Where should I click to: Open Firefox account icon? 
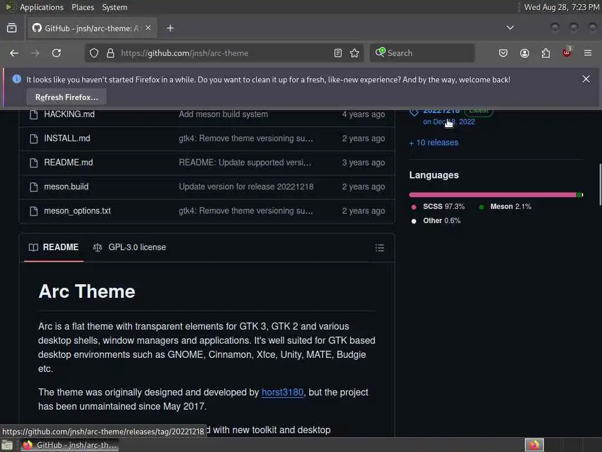524,53
